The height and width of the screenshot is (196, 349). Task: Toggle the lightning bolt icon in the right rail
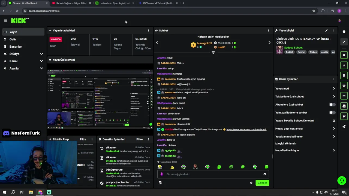coord(344,65)
